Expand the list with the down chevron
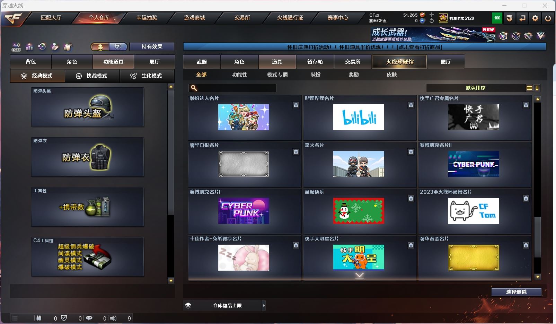Screen dimensions: 556x324 click(360, 275)
